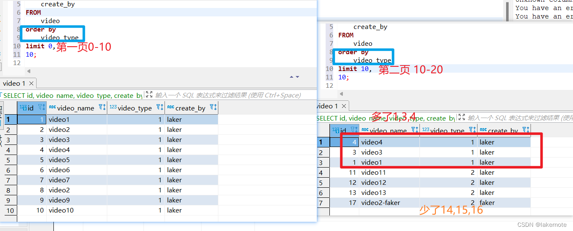Focus the SQL filter expression field, left window
Image resolution: width=573 pixels, height=231 pixels.
pos(228,95)
